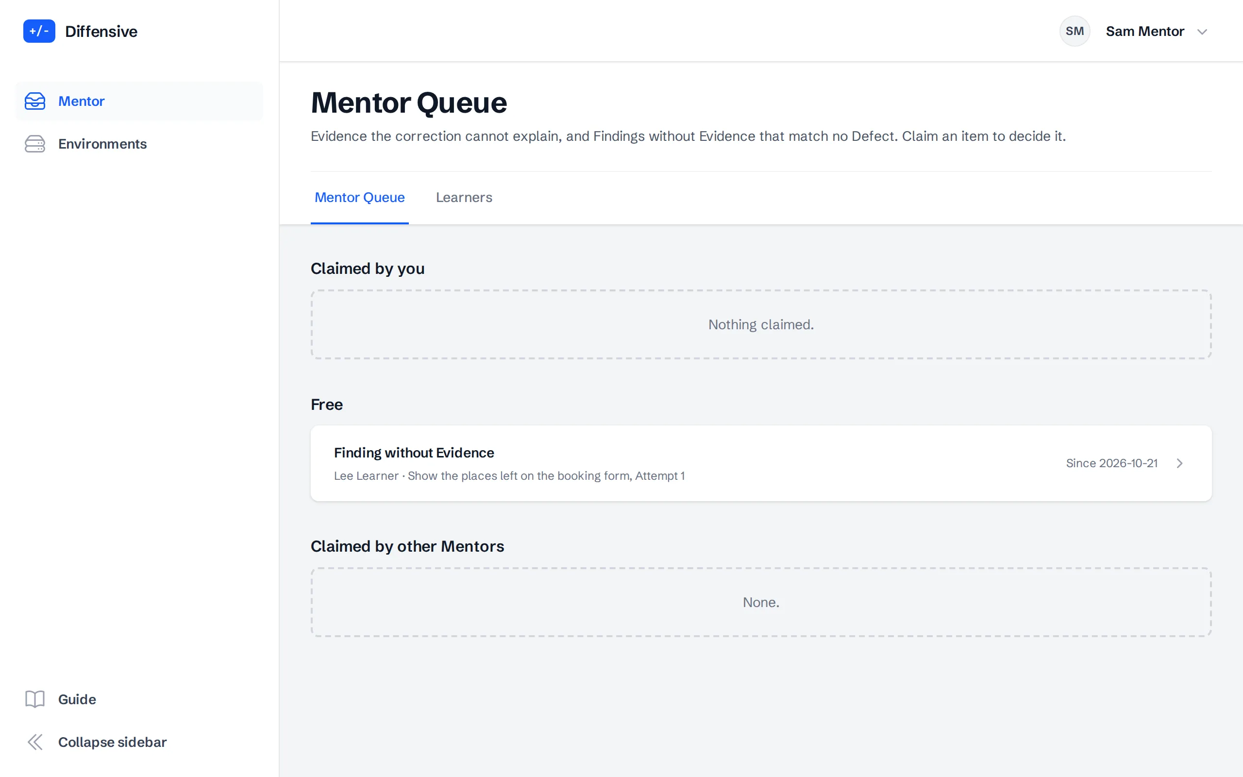The image size is (1243, 777).
Task: Click the 'Nothing claimed.' placeholder text
Action: (761, 324)
